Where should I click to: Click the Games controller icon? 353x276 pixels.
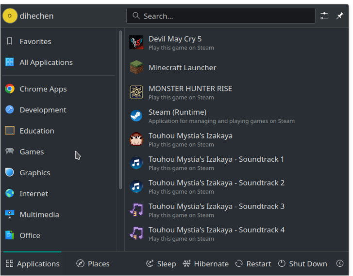click(x=9, y=152)
